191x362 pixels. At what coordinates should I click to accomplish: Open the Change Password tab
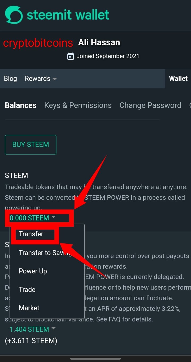tap(150, 105)
